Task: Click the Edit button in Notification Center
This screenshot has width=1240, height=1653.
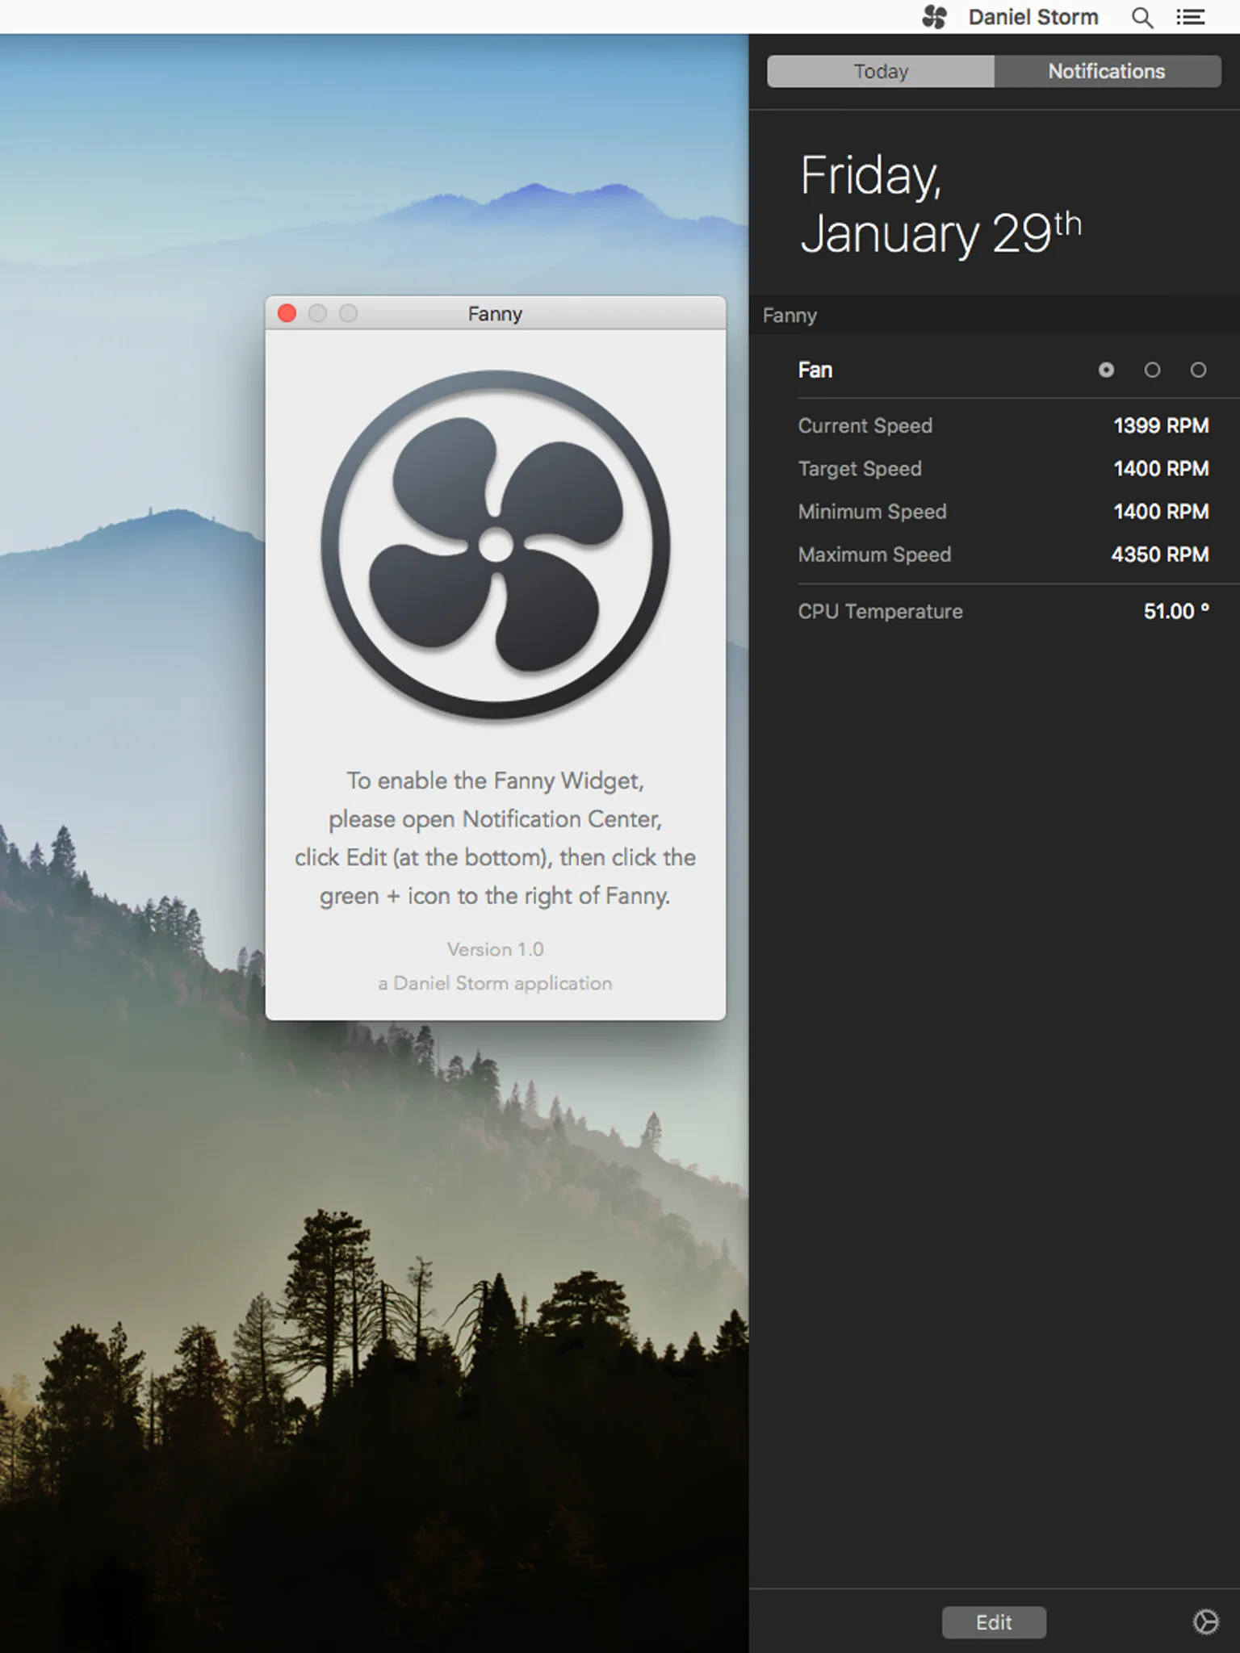Action: [994, 1622]
